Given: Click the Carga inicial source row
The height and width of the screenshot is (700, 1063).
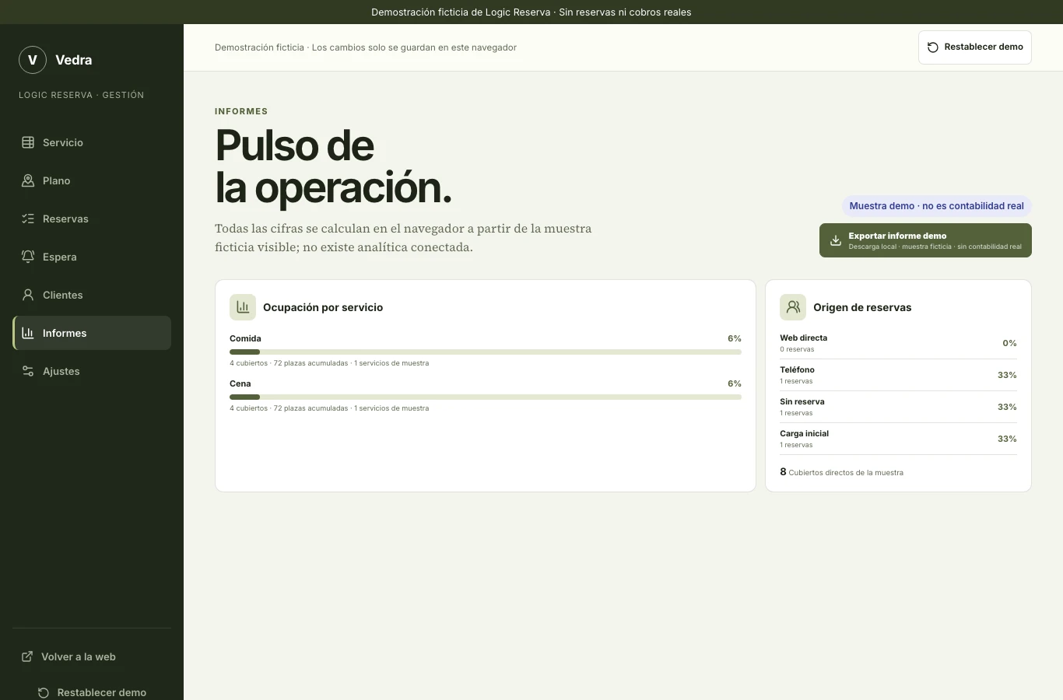Looking at the screenshot, I should (x=898, y=439).
